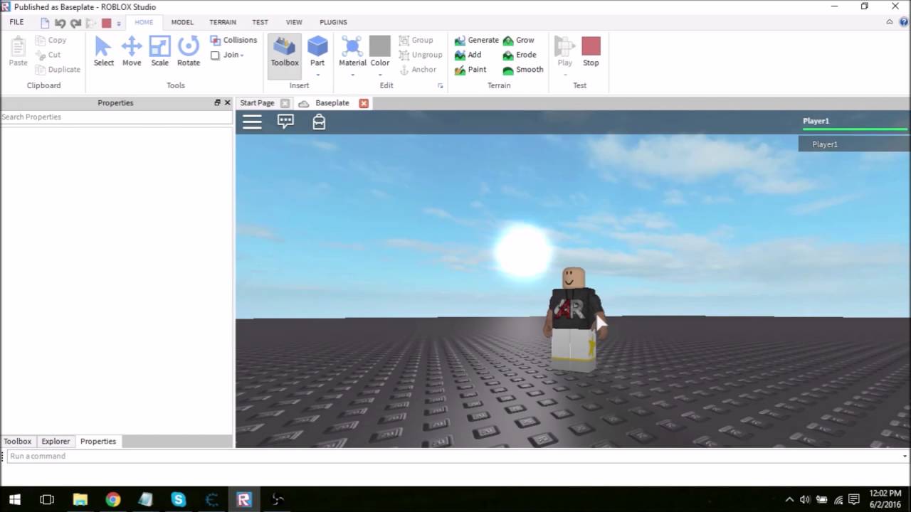This screenshot has width=911, height=512.
Task: Expand the Play dropdown arrow
Action: click(564, 75)
